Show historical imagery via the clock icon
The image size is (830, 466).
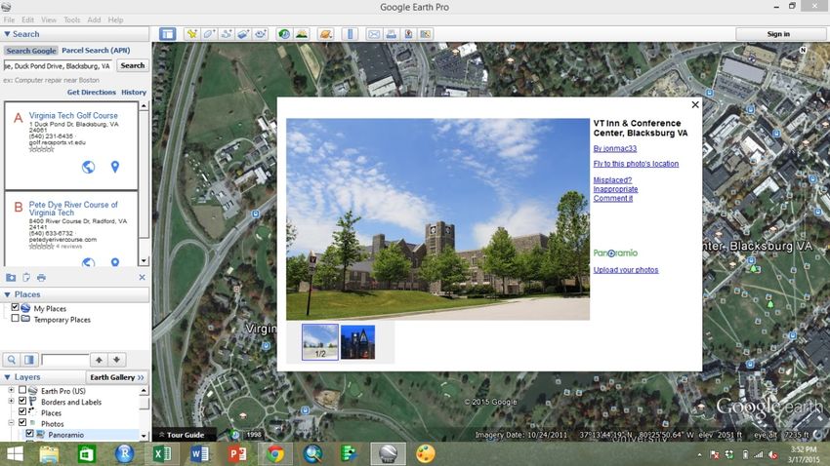284,34
